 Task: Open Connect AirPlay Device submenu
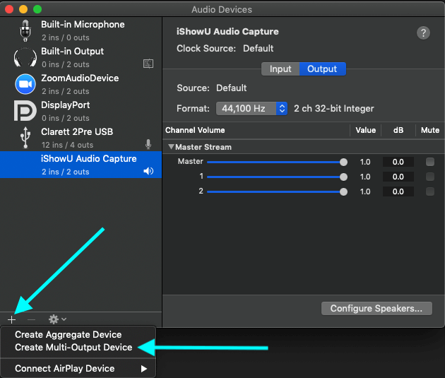(x=78, y=368)
